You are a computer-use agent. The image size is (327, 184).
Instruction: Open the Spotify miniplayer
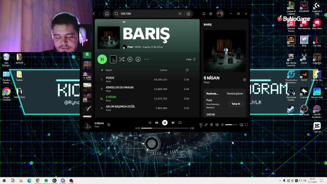point(241,125)
